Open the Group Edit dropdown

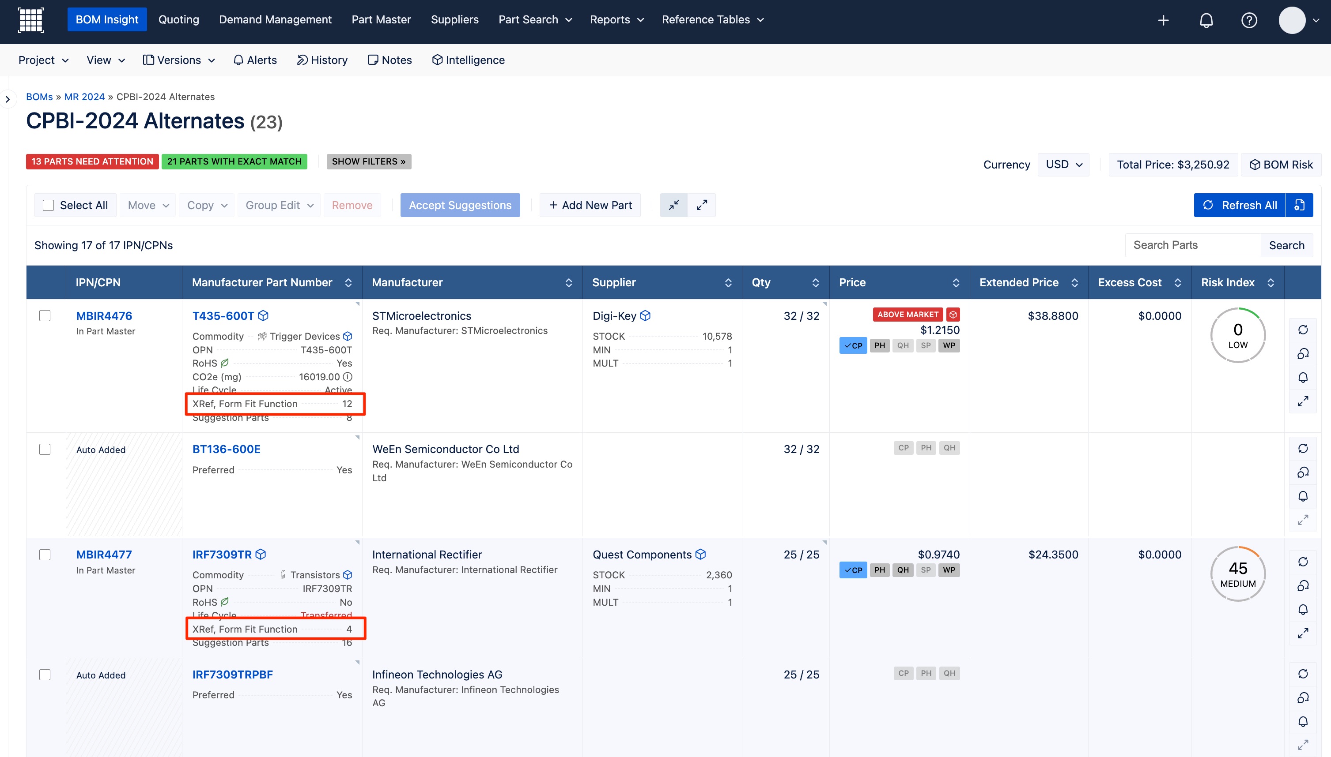click(x=279, y=206)
